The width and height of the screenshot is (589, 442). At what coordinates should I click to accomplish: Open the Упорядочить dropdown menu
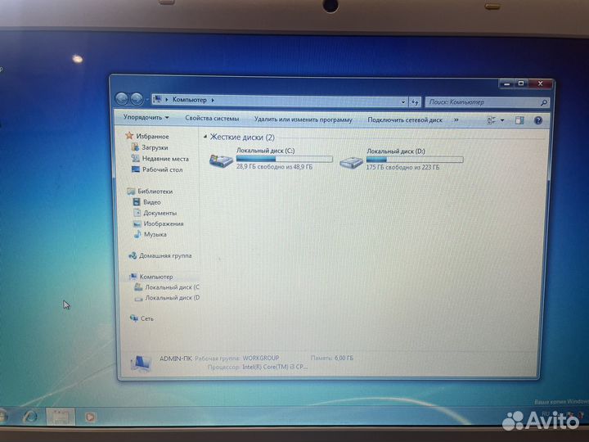point(146,118)
